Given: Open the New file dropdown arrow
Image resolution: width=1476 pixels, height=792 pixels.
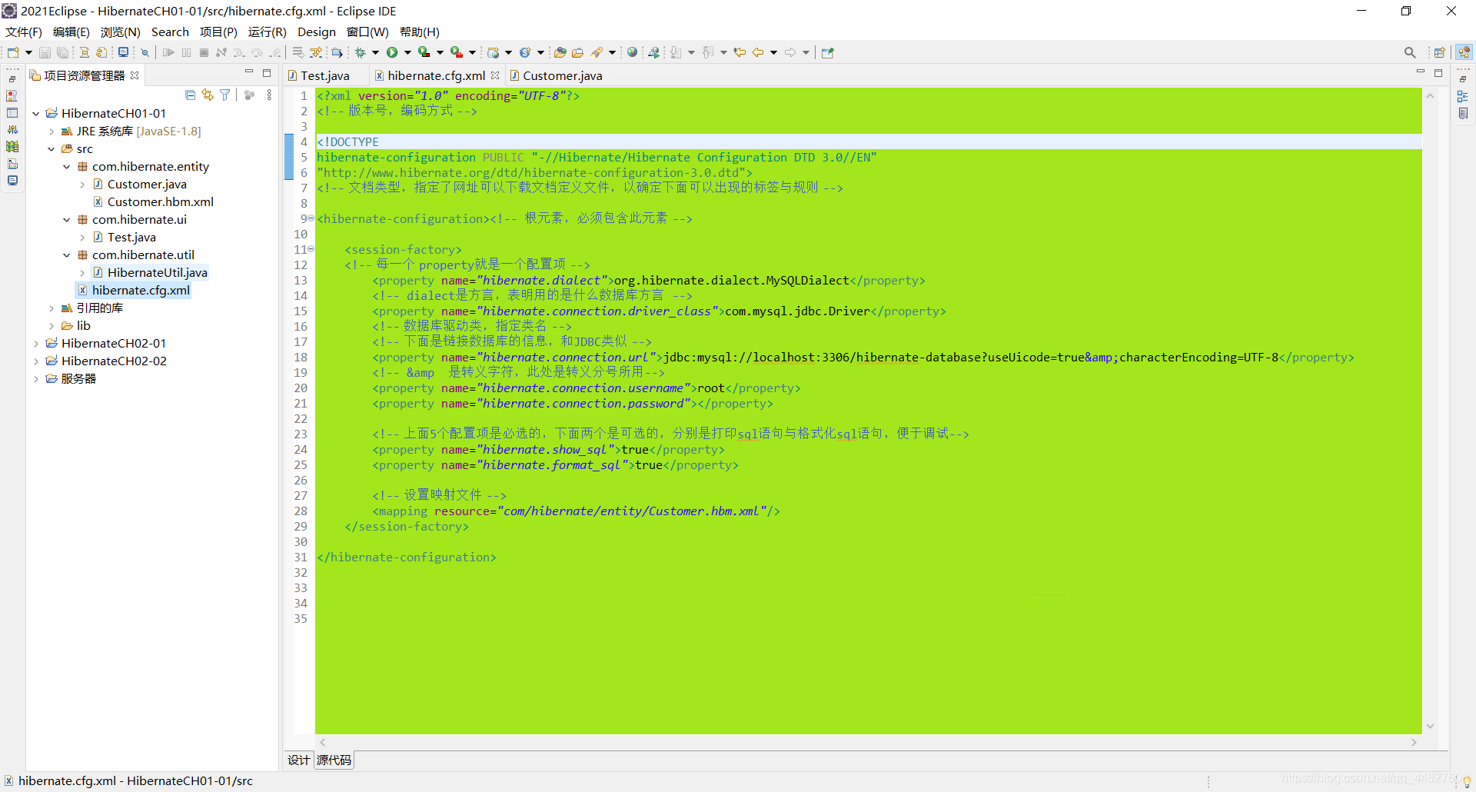Looking at the screenshot, I should tap(28, 52).
